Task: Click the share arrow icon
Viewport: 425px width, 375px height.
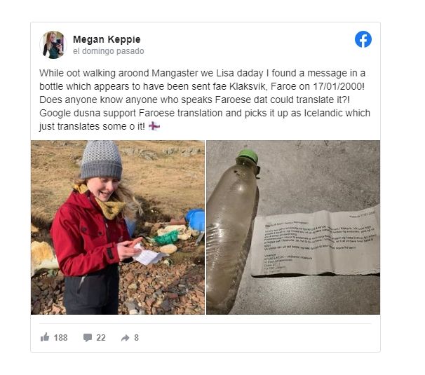Action: (126, 338)
